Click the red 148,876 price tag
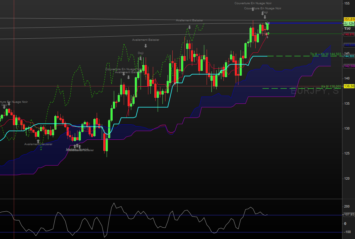This screenshot has height=239, width=355. coord(349,34)
